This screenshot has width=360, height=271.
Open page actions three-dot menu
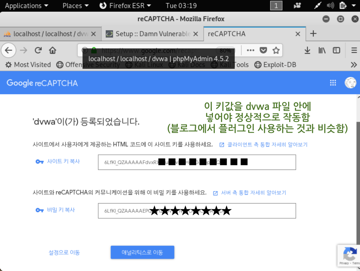(250, 50)
